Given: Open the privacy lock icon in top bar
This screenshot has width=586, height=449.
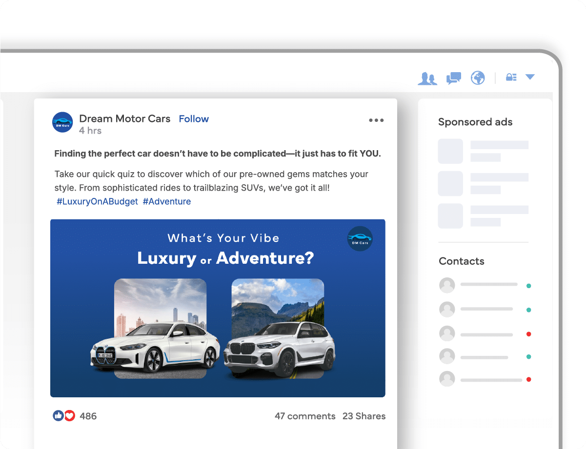Looking at the screenshot, I should pyautogui.click(x=511, y=77).
